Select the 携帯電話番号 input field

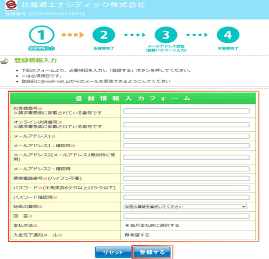pyautogui.click(x=186, y=179)
